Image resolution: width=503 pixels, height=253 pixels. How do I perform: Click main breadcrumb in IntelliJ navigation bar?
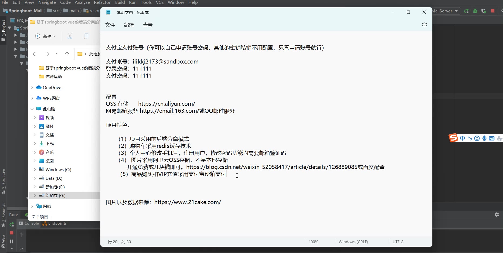71,11
